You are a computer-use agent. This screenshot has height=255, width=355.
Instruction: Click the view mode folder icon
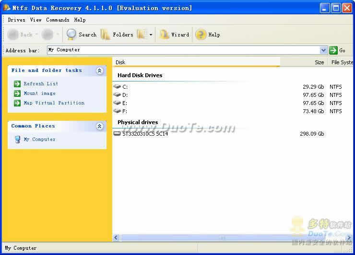(x=142, y=35)
